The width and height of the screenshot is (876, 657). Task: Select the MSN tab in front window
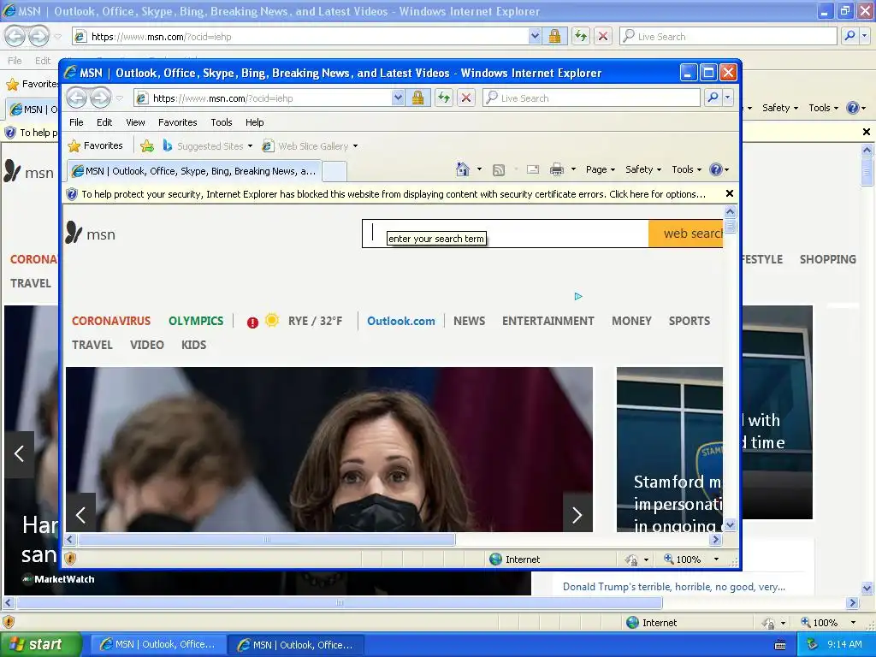coord(194,171)
